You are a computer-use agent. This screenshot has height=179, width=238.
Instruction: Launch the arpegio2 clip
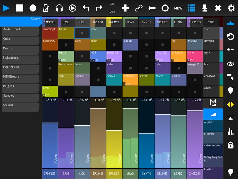(x=195, y=68)
